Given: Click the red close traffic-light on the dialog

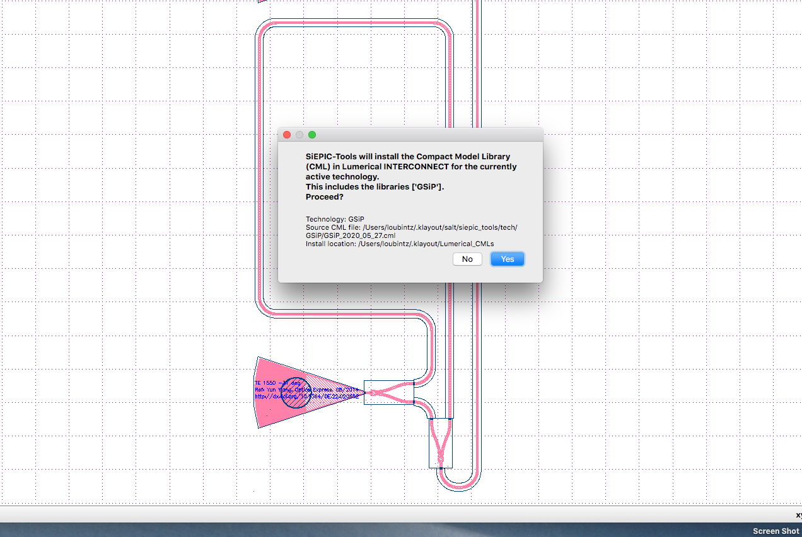Looking at the screenshot, I should (286, 134).
